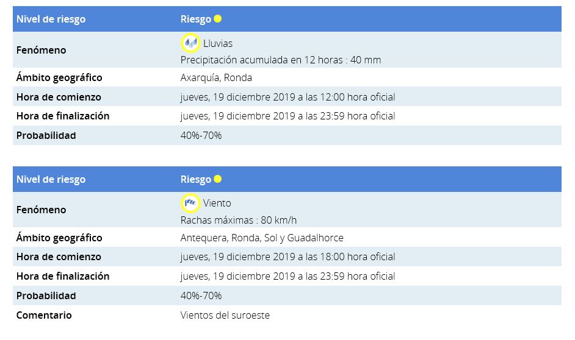The width and height of the screenshot is (575, 340).
Task: Click the yellow risk dot in first table
Action: tap(217, 19)
